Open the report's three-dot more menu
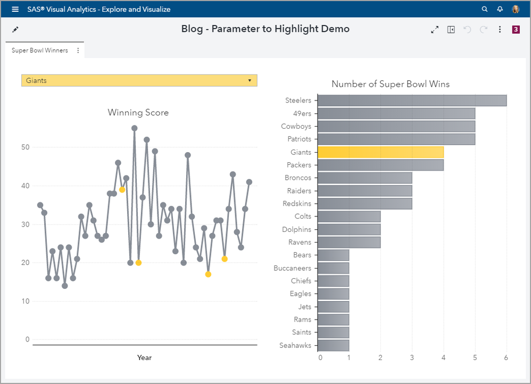The image size is (531, 384). coord(500,30)
